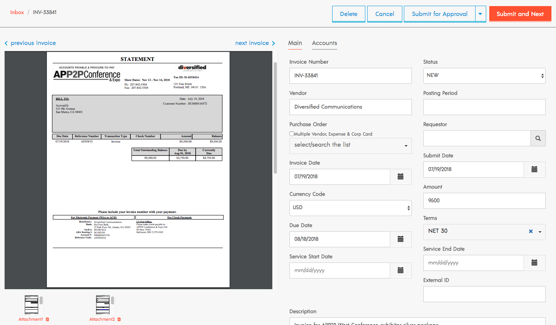The width and height of the screenshot is (556, 325).
Task: Open the Attachment2 thumbnail
Action: coord(103,305)
